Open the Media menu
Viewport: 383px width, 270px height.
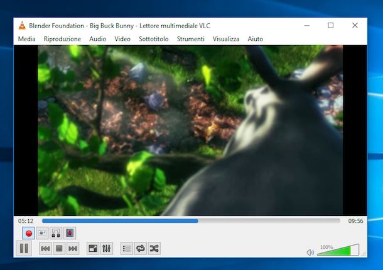(x=26, y=39)
